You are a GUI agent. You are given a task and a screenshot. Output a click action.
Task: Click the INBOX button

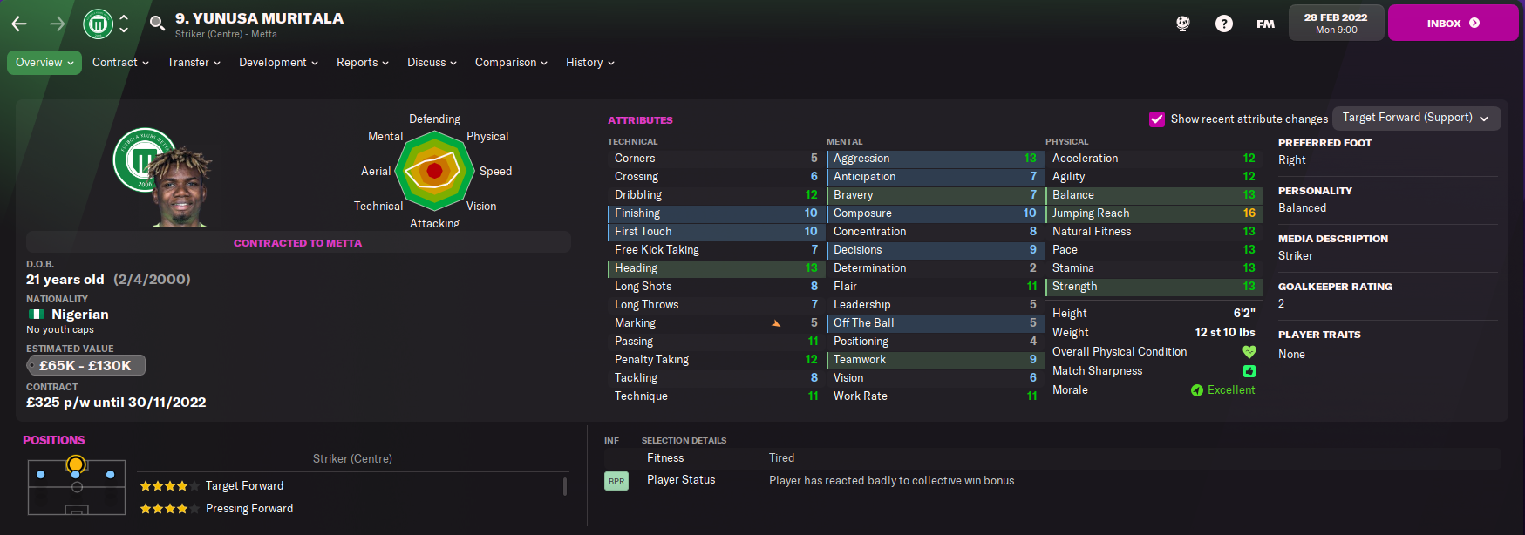click(x=1453, y=23)
